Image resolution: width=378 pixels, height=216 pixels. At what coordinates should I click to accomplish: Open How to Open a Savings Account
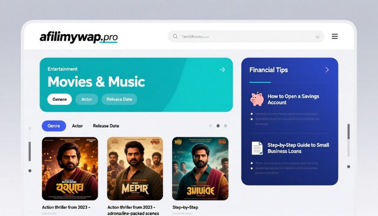coord(293,99)
